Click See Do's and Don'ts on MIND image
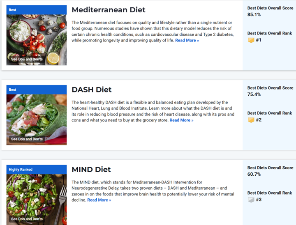296x225 pixels. pyautogui.click(x=27, y=219)
